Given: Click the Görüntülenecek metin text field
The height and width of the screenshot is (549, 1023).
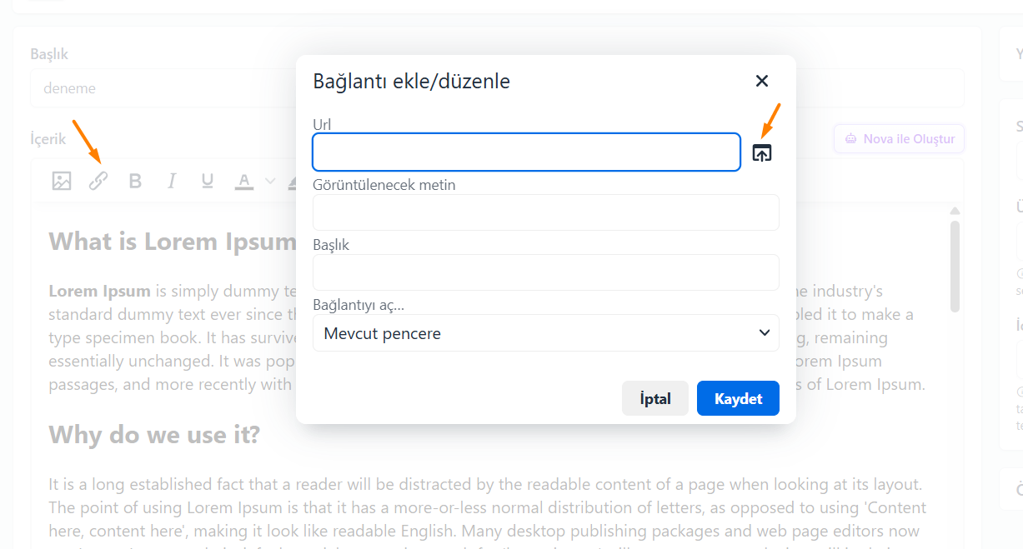Looking at the screenshot, I should pos(546,212).
